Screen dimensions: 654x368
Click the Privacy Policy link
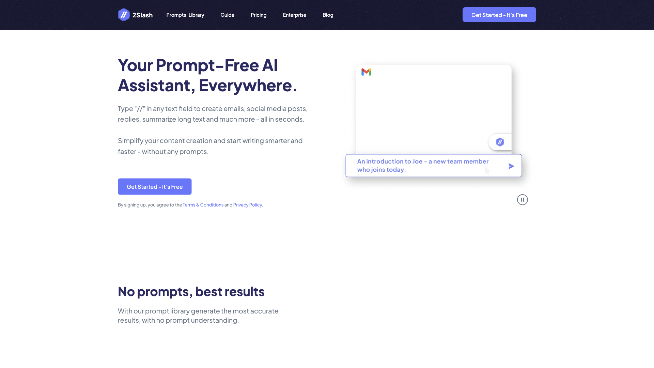click(x=248, y=205)
